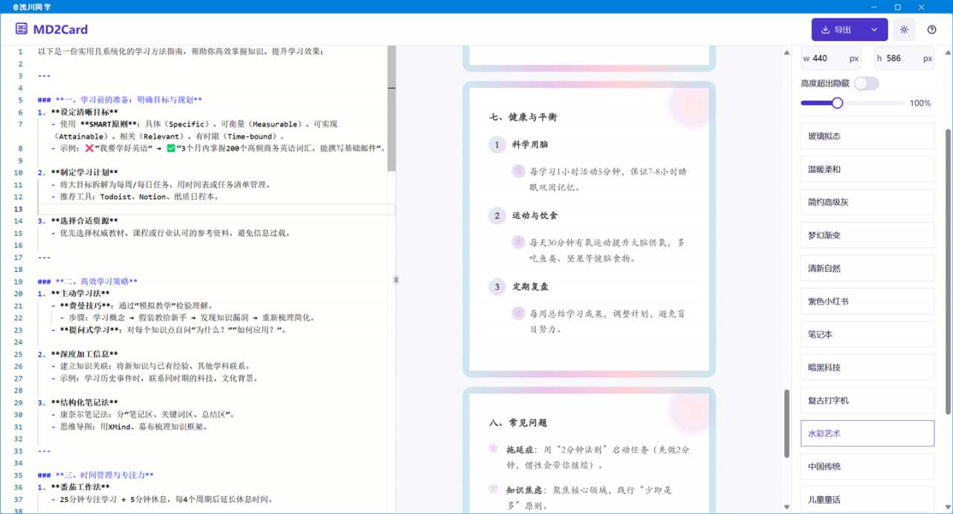Click the zoom percentage slider handle

tap(837, 103)
